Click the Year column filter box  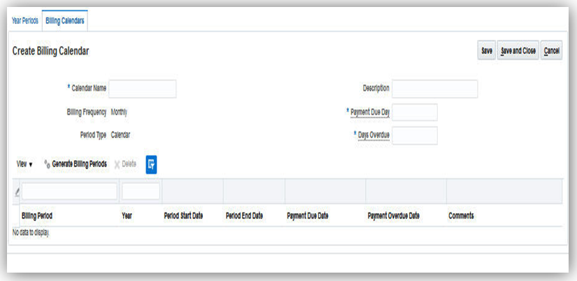coord(141,192)
